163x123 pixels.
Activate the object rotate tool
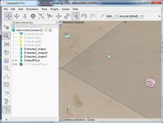click(x=67, y=16)
